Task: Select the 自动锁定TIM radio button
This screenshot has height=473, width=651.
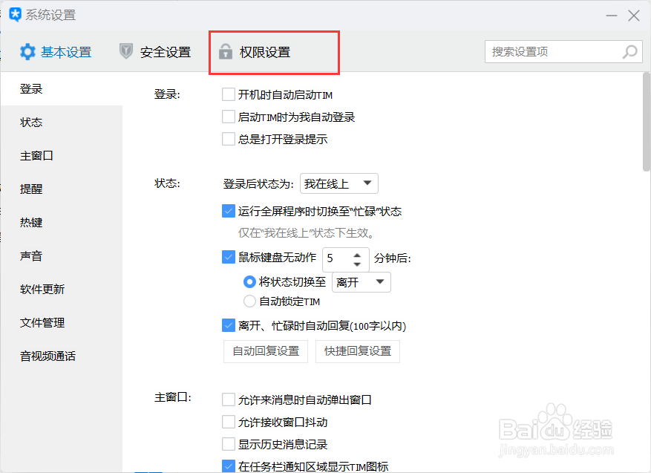Action: click(x=249, y=301)
